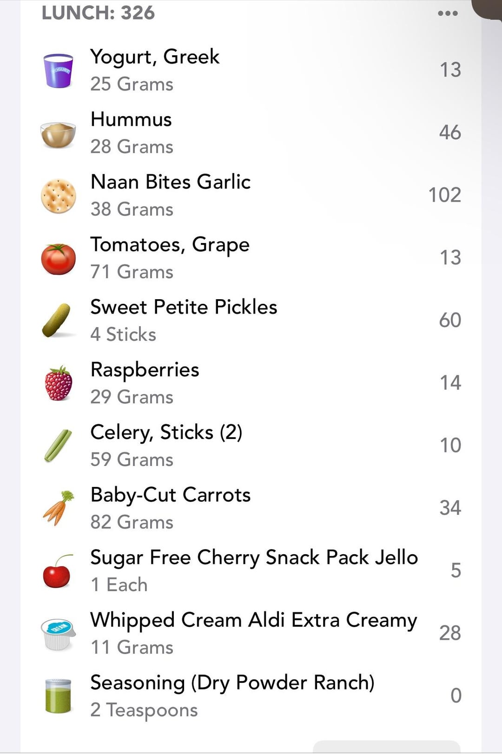The width and height of the screenshot is (502, 754).
Task: Tap the naan cracker icon
Action: pos(58,196)
